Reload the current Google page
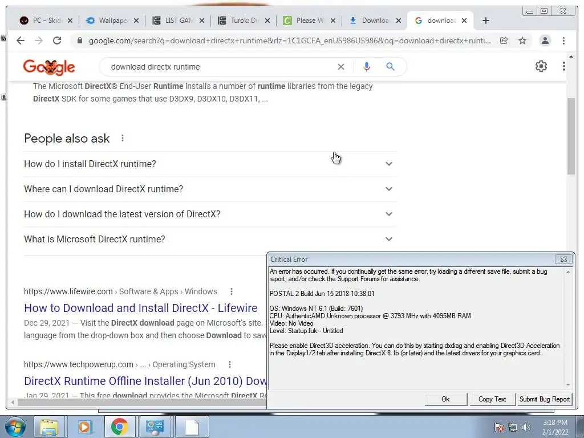584x438 pixels. (57, 40)
